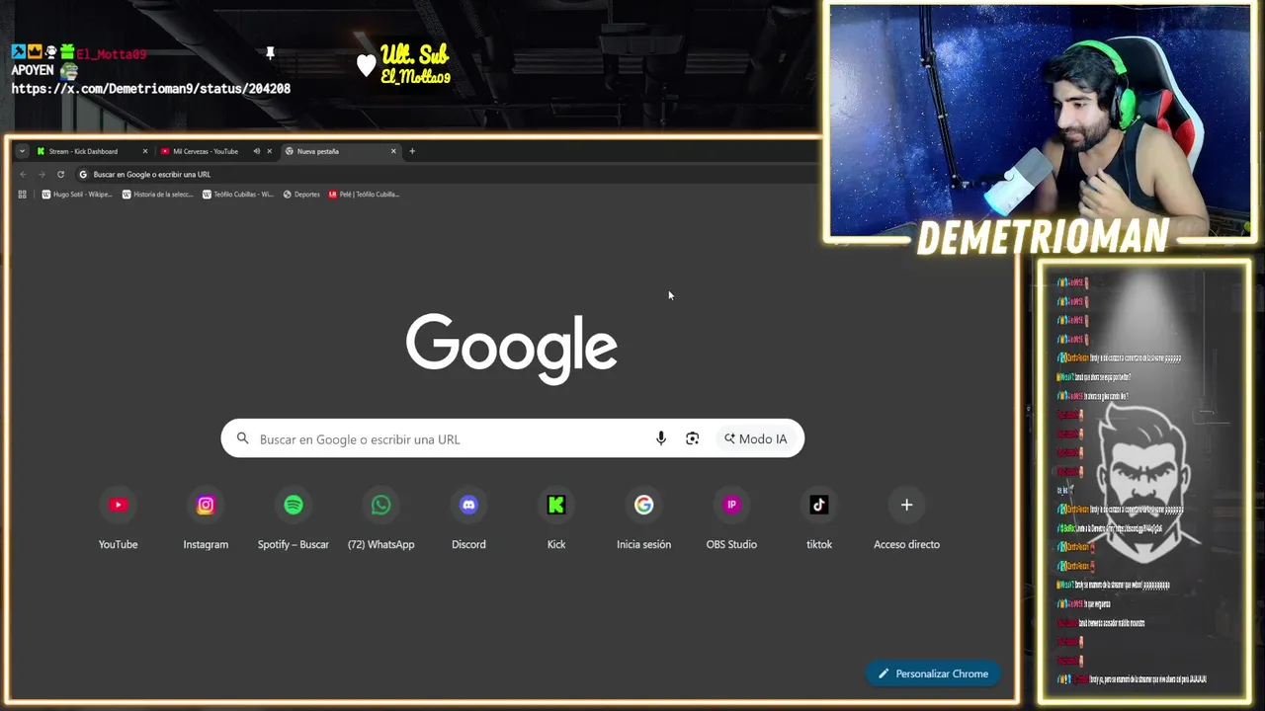Click the webcam feed thumbnail
This screenshot has height=711, width=1265.
coord(1040,120)
